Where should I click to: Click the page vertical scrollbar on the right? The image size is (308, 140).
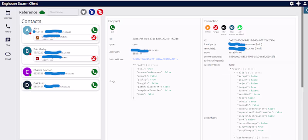[x=303, y=47]
